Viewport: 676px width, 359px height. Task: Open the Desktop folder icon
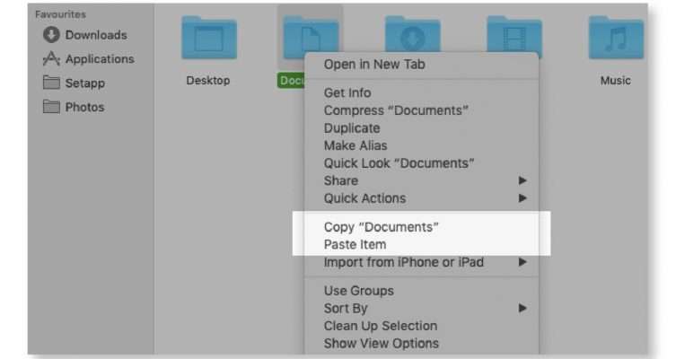pyautogui.click(x=208, y=39)
